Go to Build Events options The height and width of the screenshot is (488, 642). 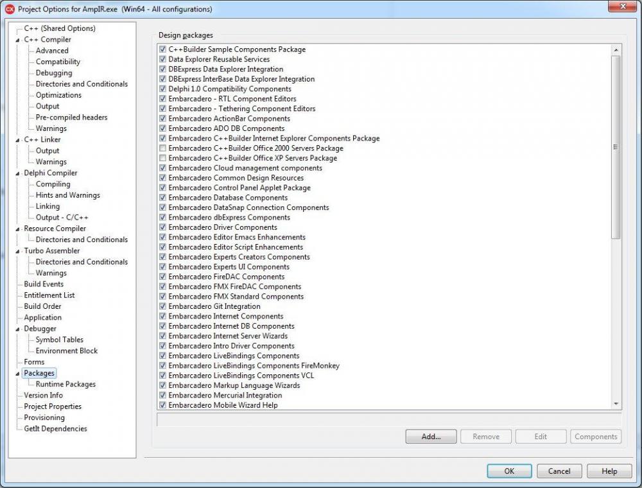pyautogui.click(x=44, y=284)
